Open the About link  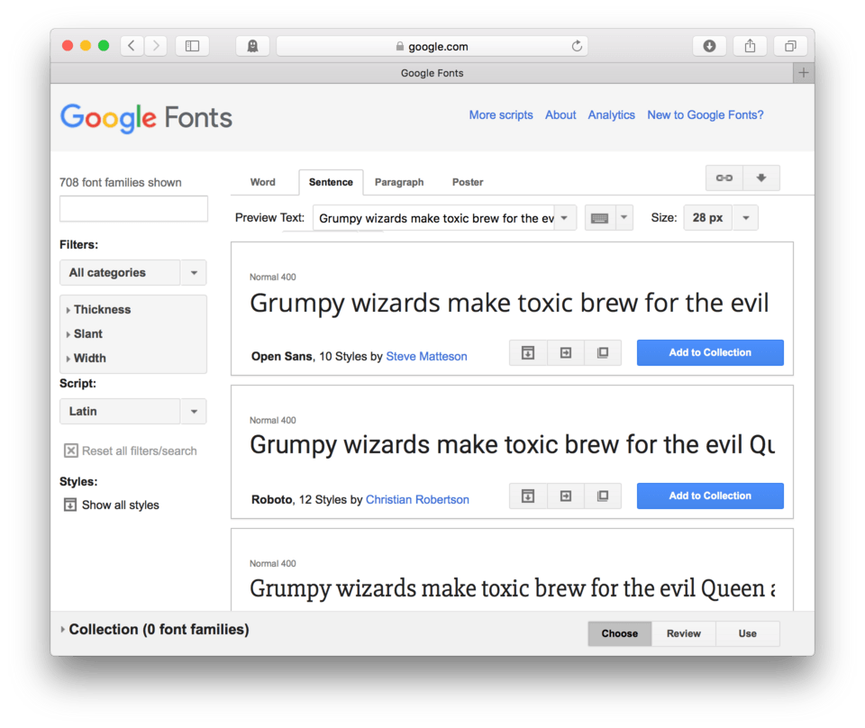click(x=560, y=114)
